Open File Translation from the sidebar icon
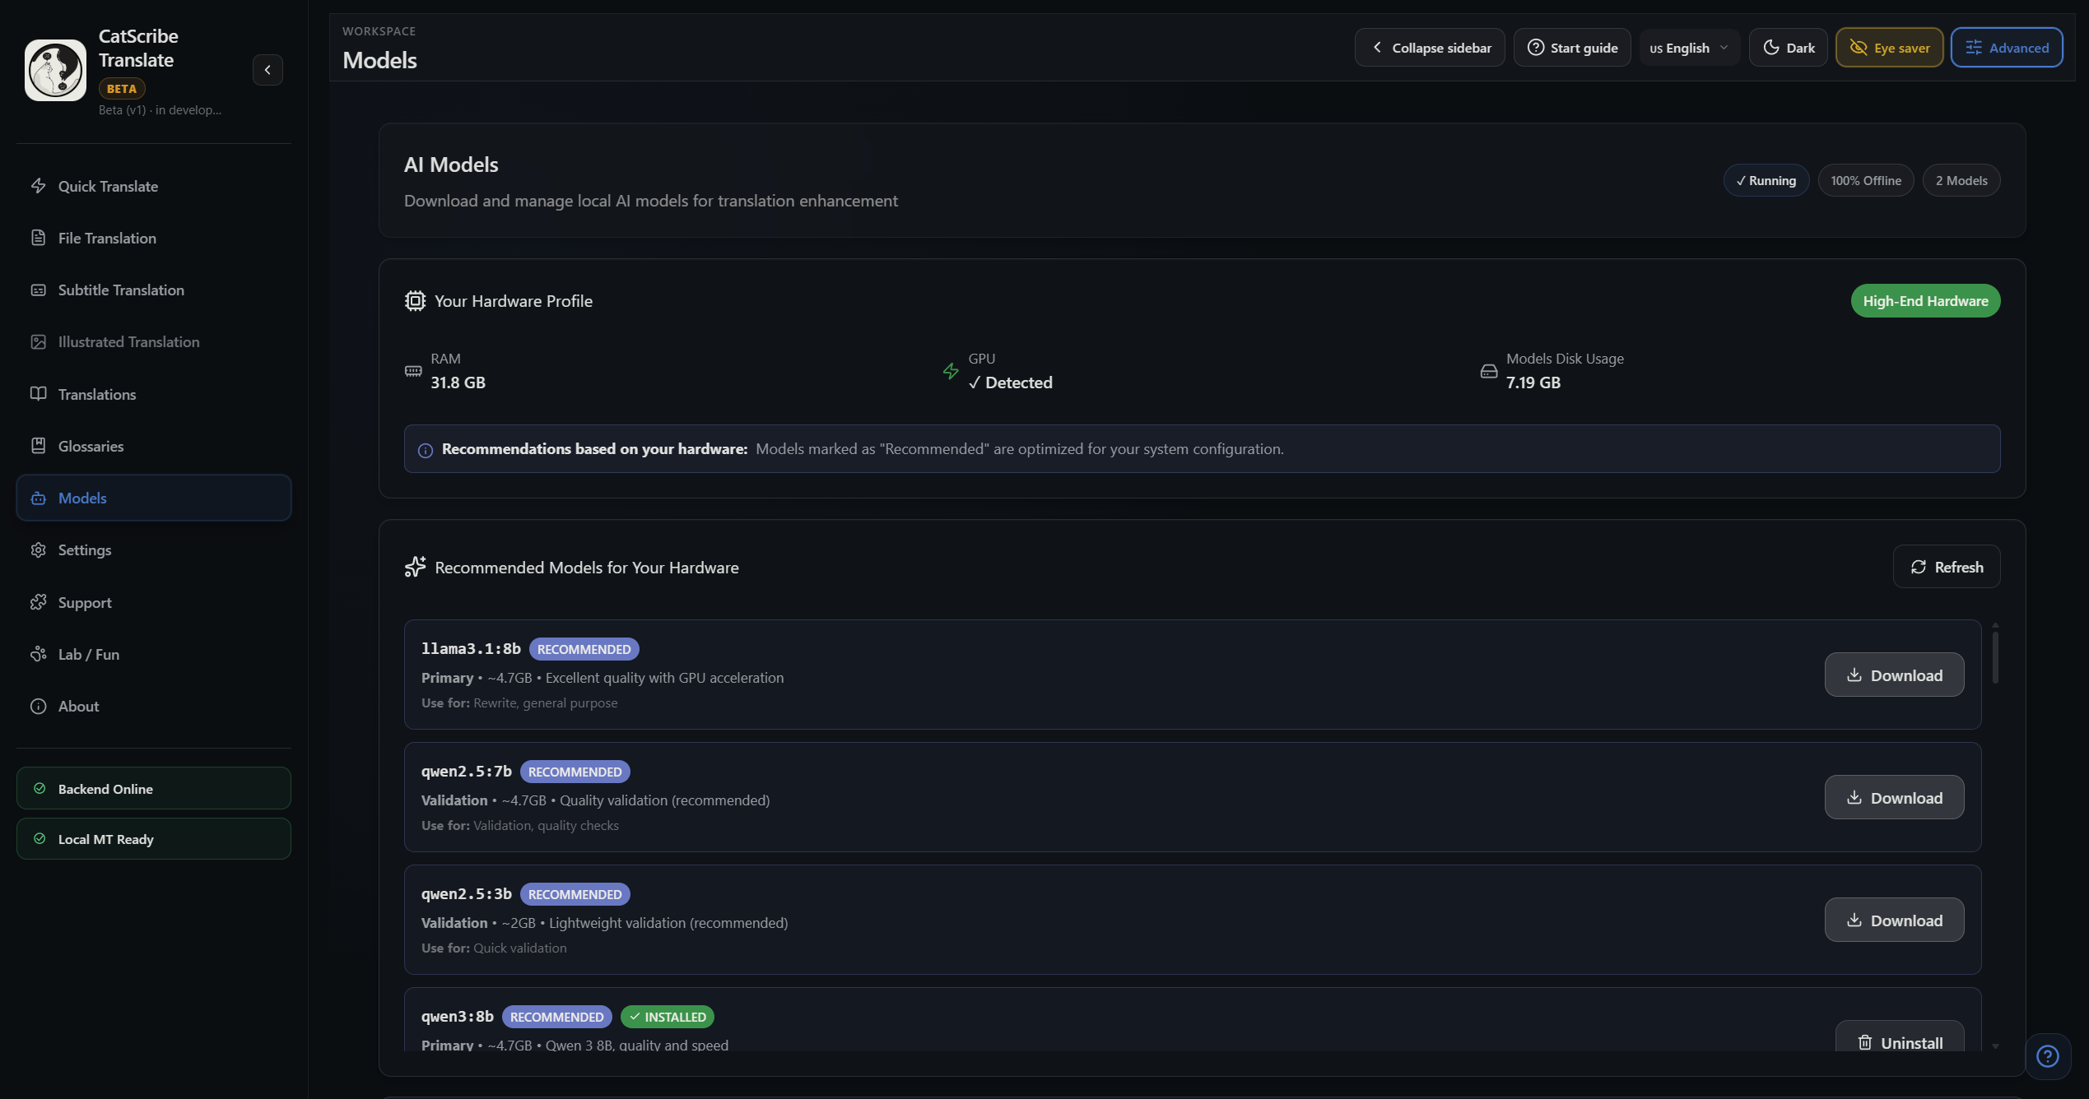The image size is (2089, 1099). point(39,238)
